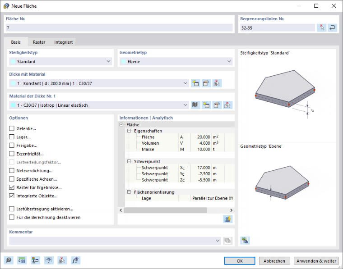Create new material icon in Material row
Screen dimensions: 343x269
pyautogui.click(x=206, y=105)
